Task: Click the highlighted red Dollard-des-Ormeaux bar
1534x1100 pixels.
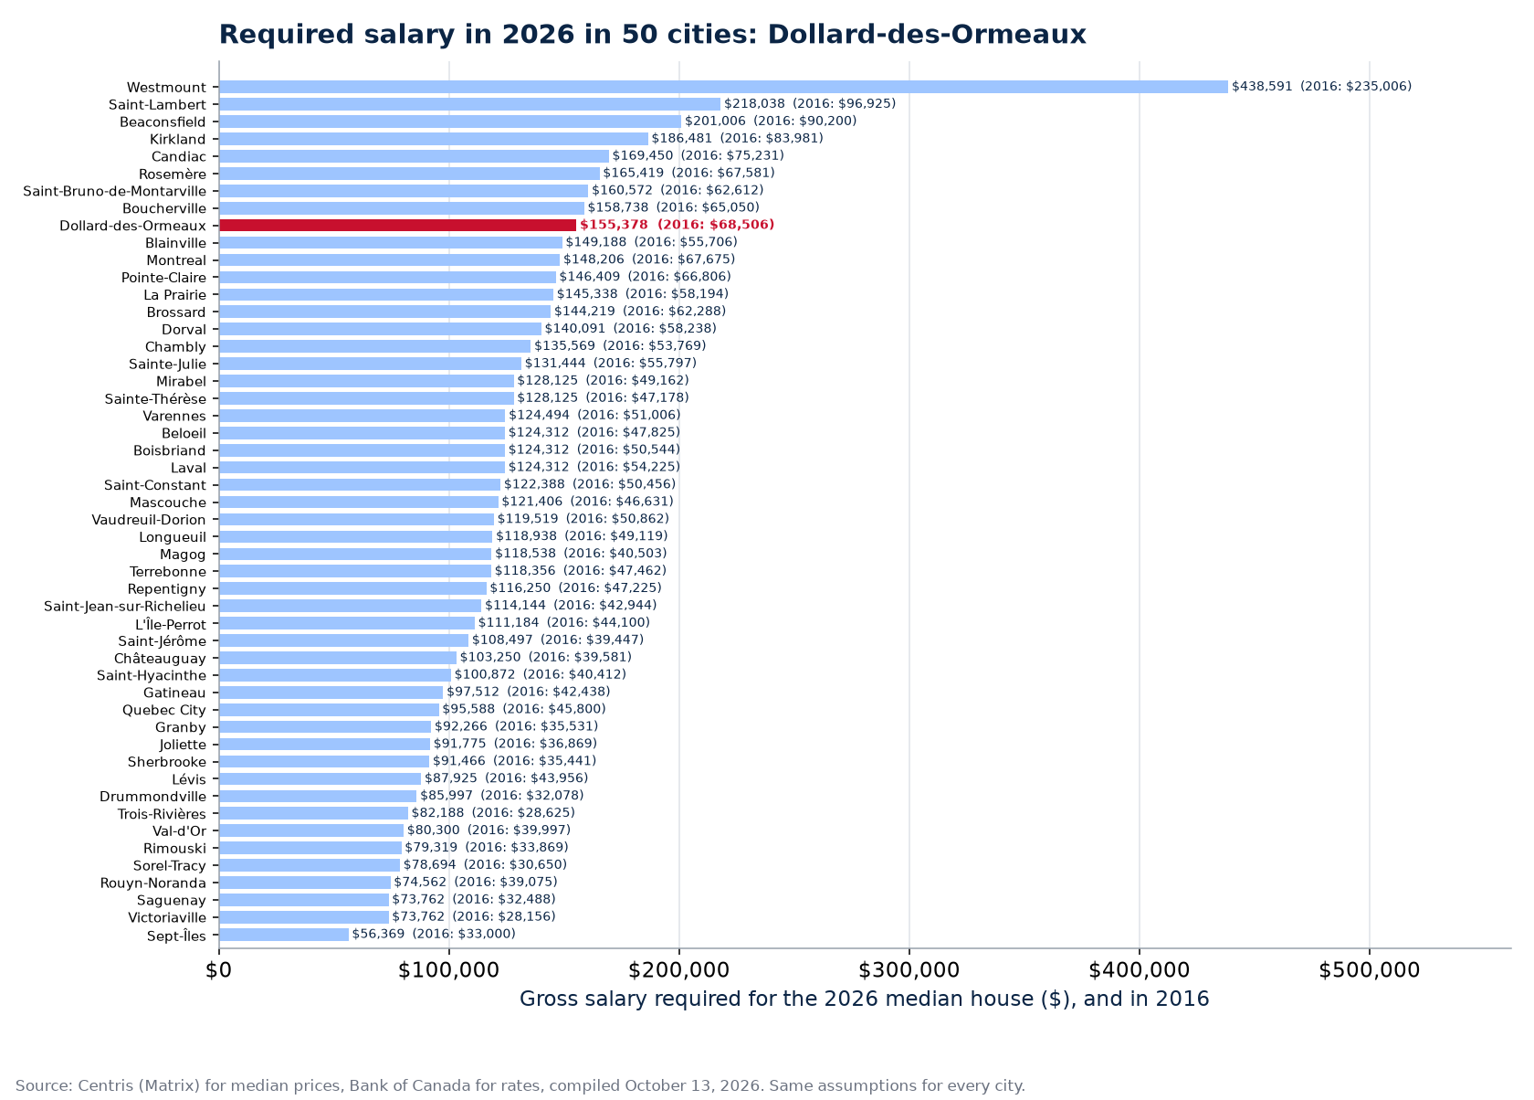Action: click(397, 225)
